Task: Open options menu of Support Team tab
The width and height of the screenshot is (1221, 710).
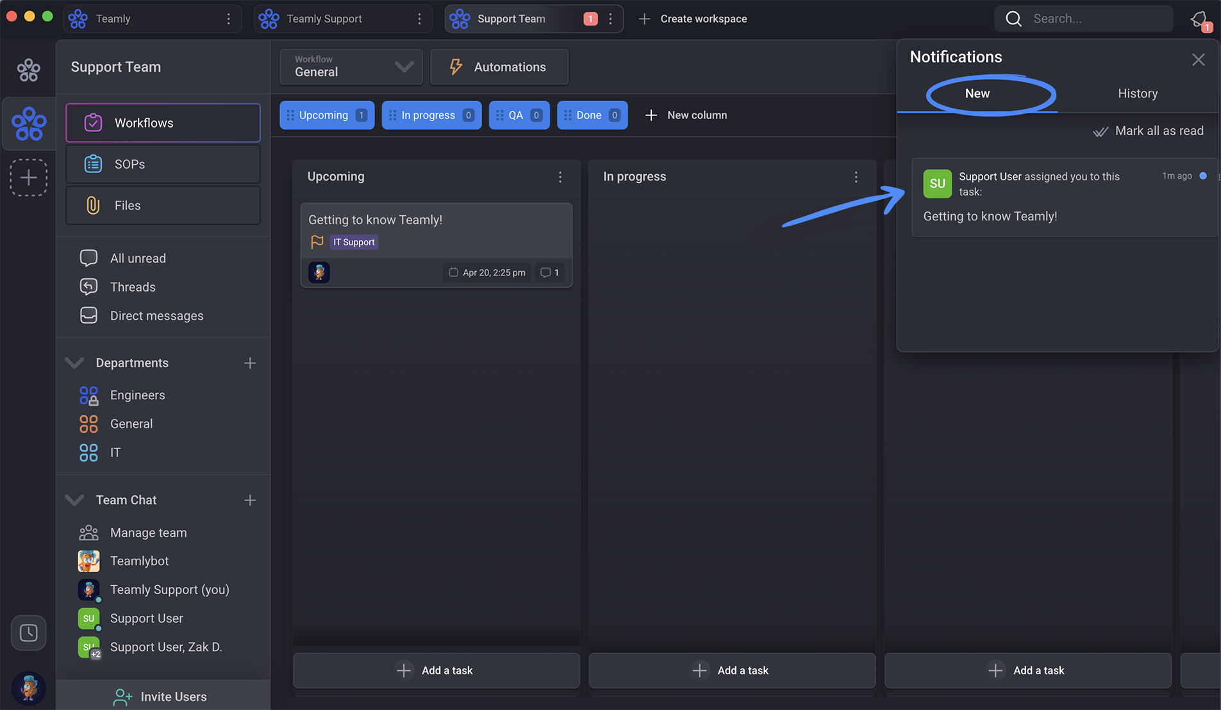Action: pyautogui.click(x=611, y=19)
